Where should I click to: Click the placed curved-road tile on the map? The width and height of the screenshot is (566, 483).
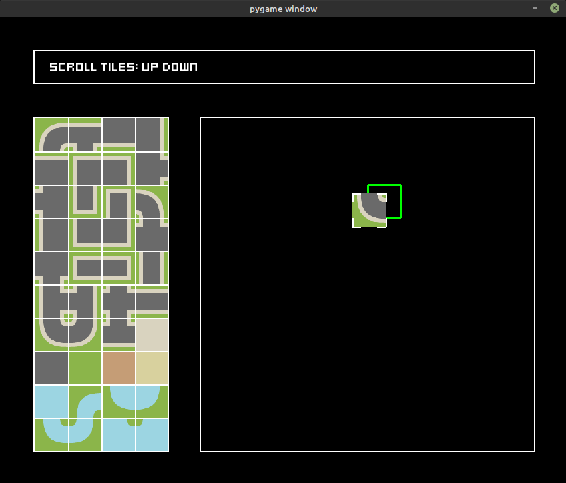[370, 211]
